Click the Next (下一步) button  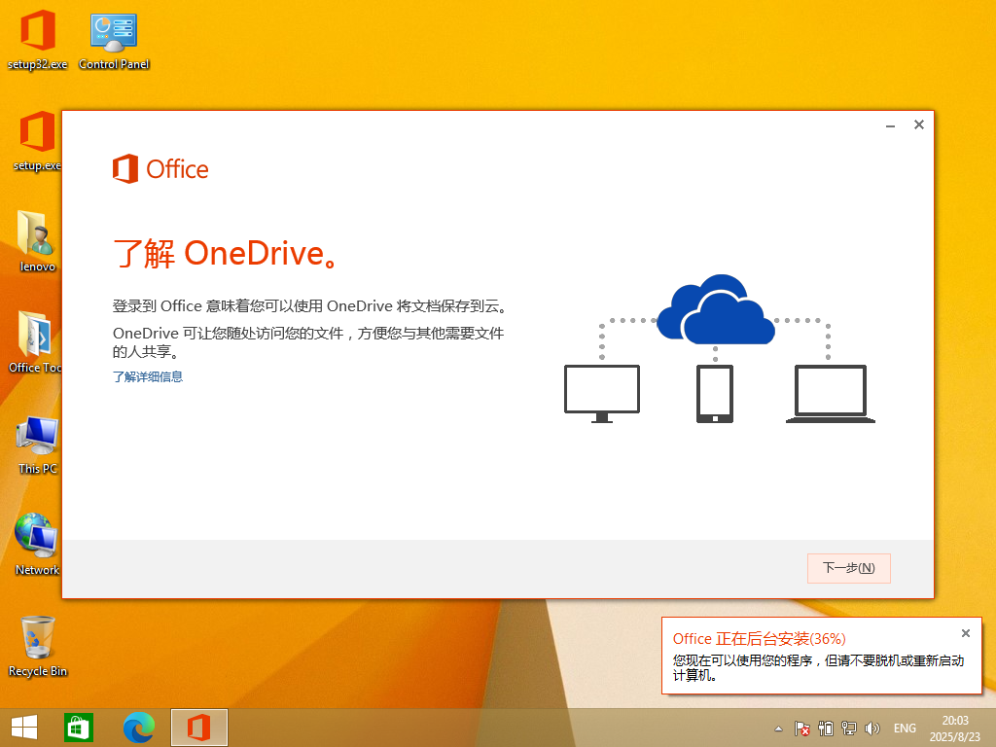click(848, 568)
